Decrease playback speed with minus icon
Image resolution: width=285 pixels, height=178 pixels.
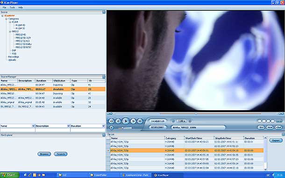tap(173, 121)
